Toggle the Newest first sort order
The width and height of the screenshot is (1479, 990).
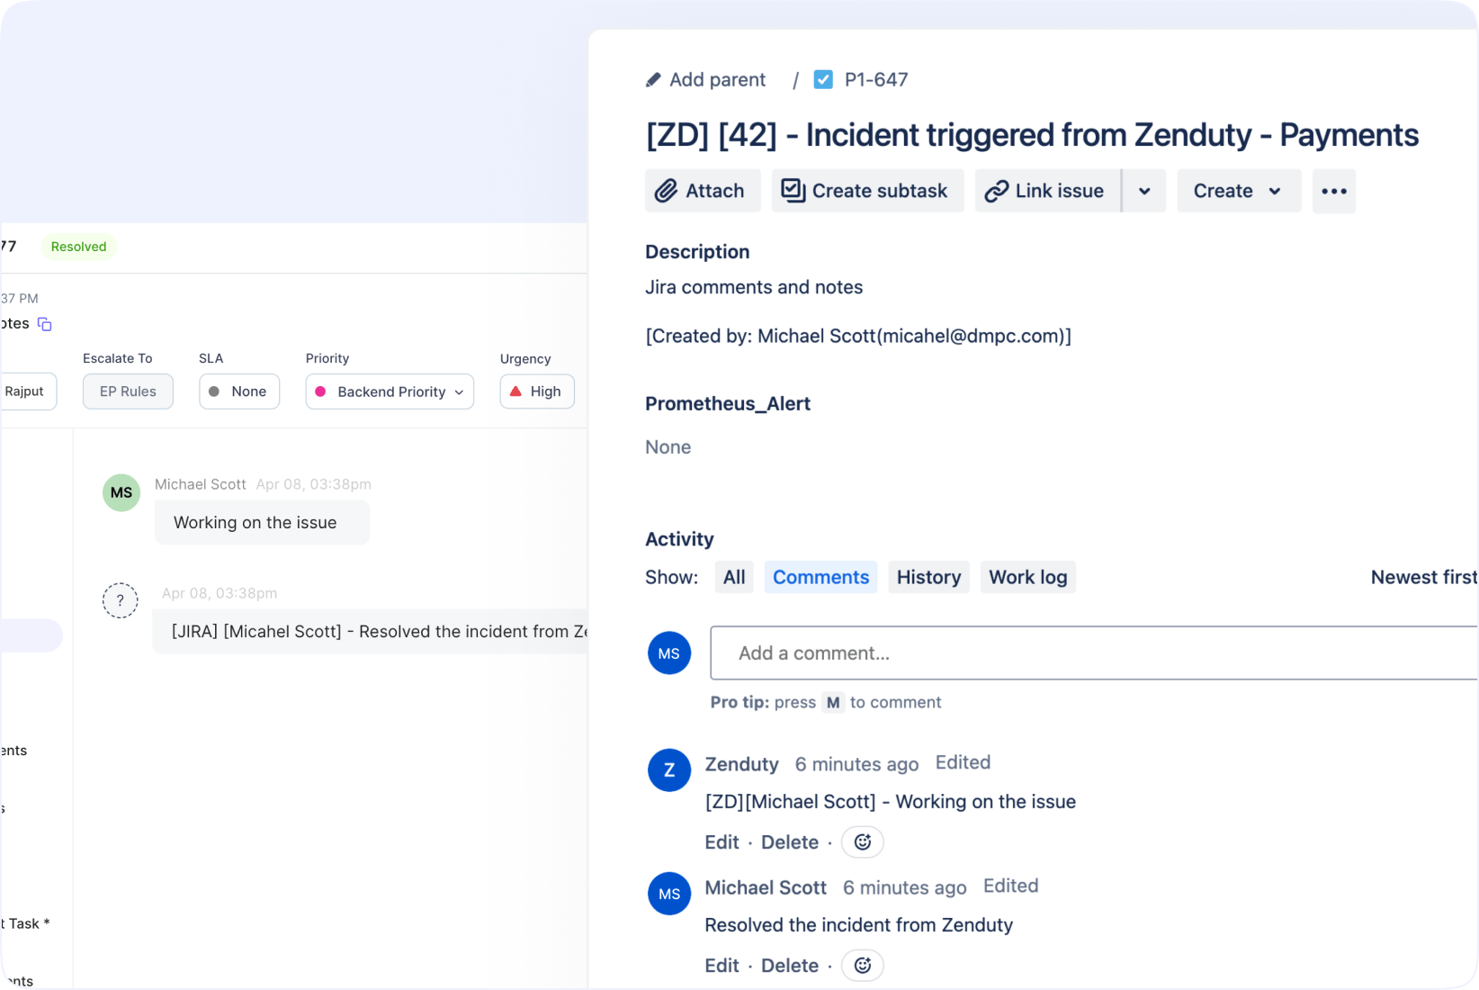tap(1423, 577)
